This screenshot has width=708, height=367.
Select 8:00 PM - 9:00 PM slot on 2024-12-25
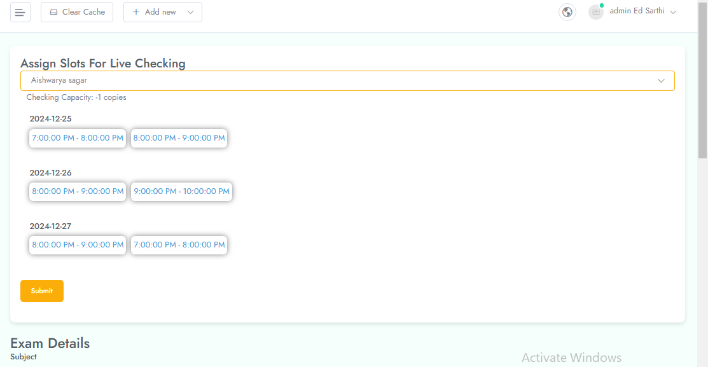click(x=179, y=138)
